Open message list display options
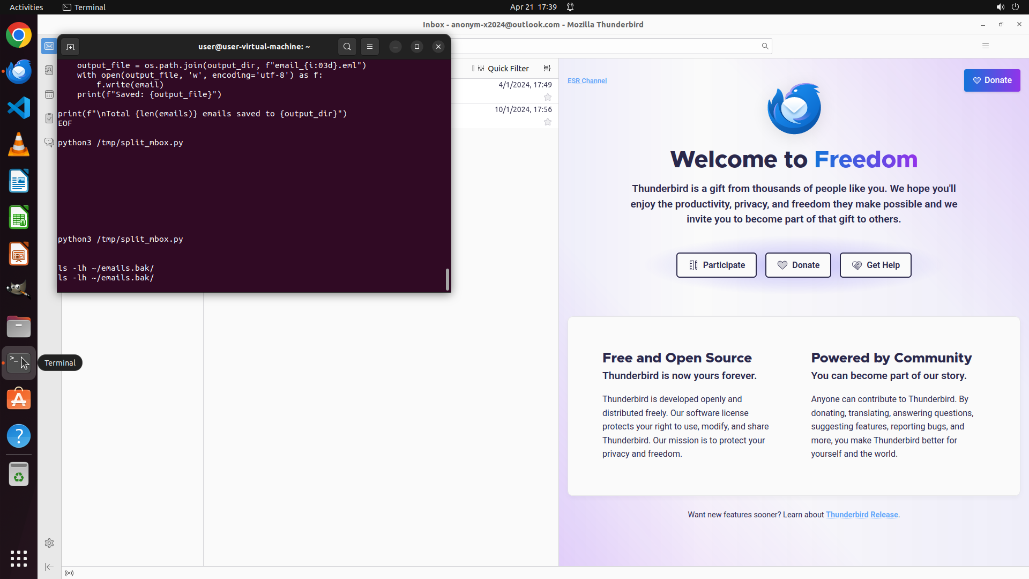Image resolution: width=1029 pixels, height=579 pixels. point(547,68)
